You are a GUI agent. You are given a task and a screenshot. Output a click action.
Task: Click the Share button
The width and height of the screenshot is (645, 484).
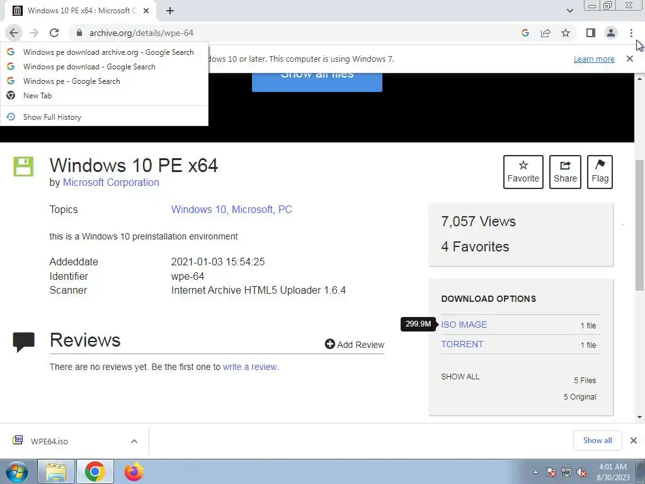pos(565,172)
